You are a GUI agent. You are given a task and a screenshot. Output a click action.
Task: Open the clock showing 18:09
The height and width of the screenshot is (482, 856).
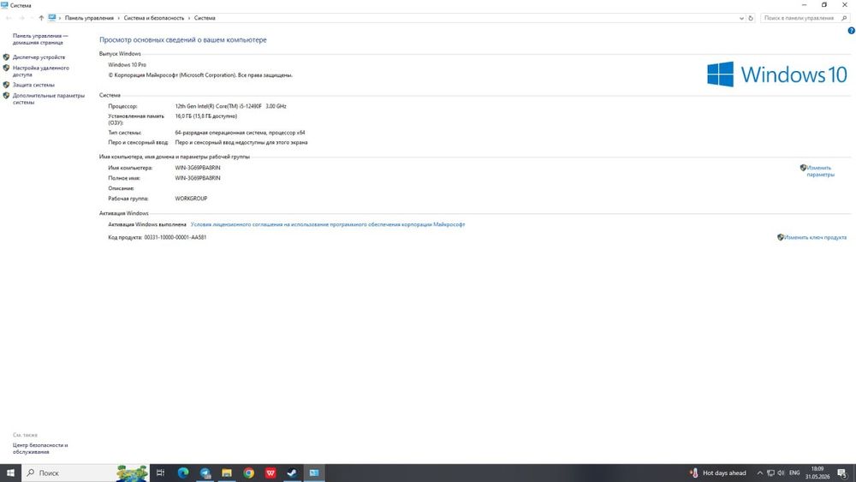point(817,473)
